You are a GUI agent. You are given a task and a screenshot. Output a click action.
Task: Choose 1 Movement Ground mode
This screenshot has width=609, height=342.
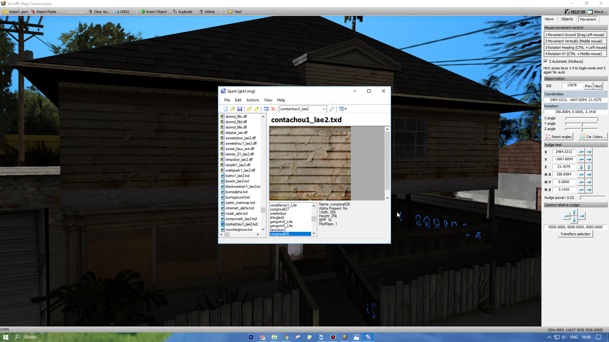(575, 35)
